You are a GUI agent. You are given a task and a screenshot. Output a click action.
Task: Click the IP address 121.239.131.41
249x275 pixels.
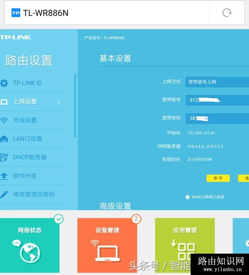(201, 133)
